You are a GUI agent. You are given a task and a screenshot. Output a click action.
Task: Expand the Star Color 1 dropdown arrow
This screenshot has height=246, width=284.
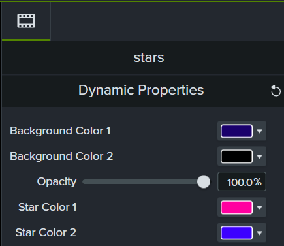[259, 208]
